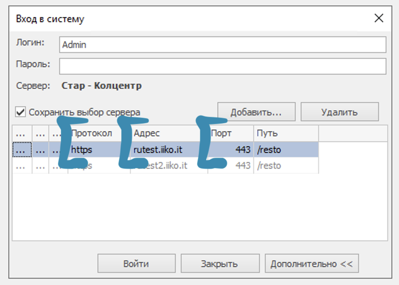Click the https protocol cell in first row
This screenshot has height=285, width=399.
pyautogui.click(x=83, y=150)
